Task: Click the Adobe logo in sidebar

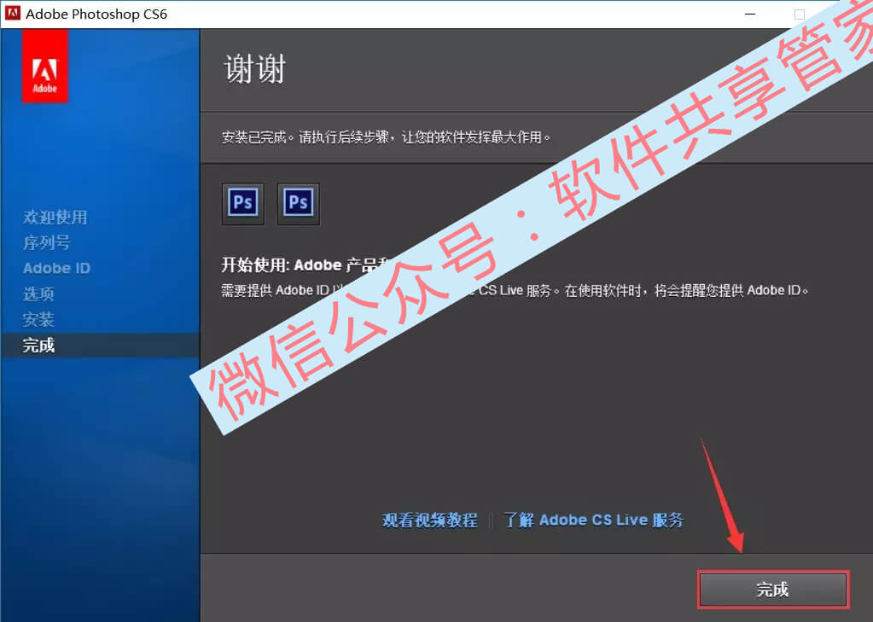Action: pos(45,67)
